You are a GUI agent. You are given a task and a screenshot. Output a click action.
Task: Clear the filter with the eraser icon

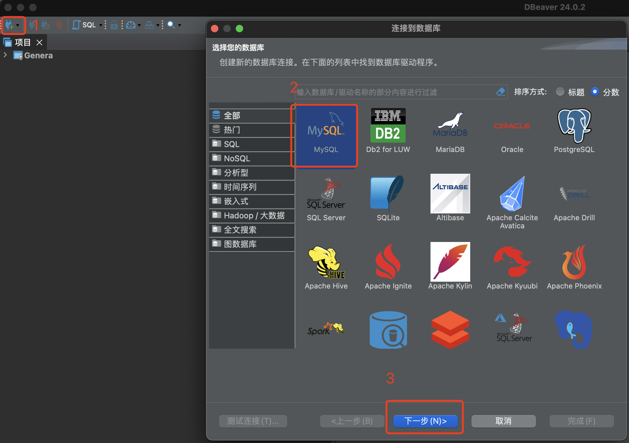[500, 92]
